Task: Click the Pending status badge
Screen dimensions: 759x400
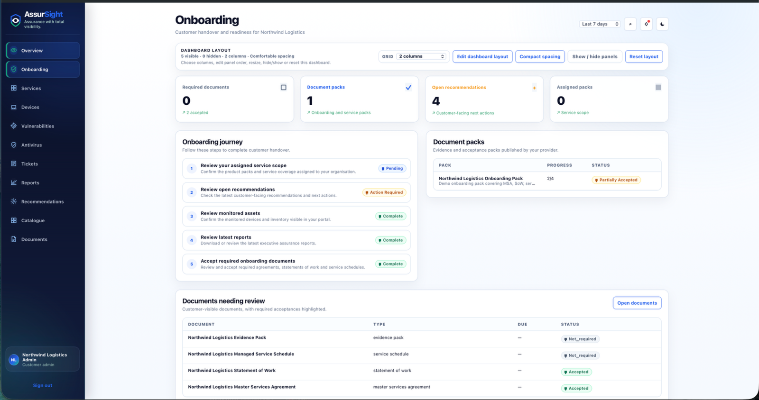Action: (x=392, y=168)
